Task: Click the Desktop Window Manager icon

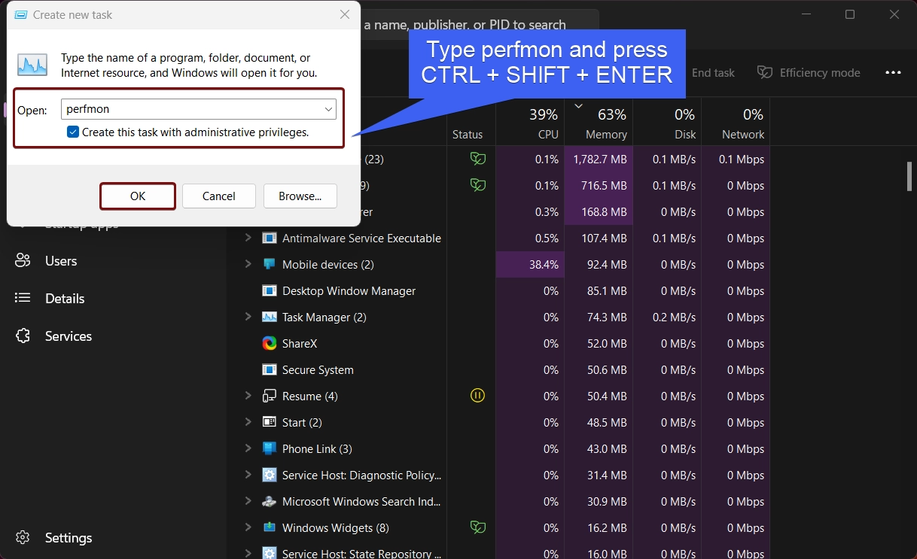Action: point(269,290)
